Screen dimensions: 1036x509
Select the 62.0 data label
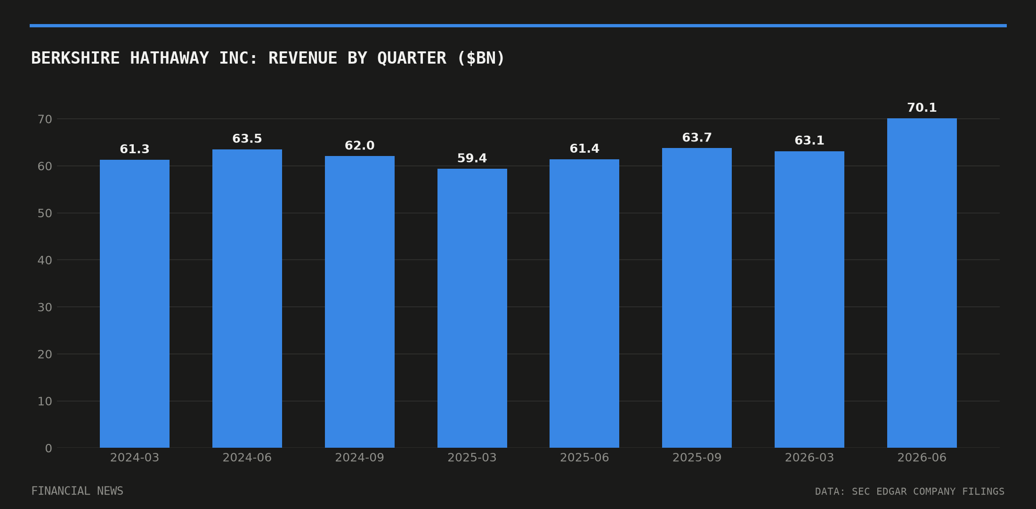tap(360, 146)
